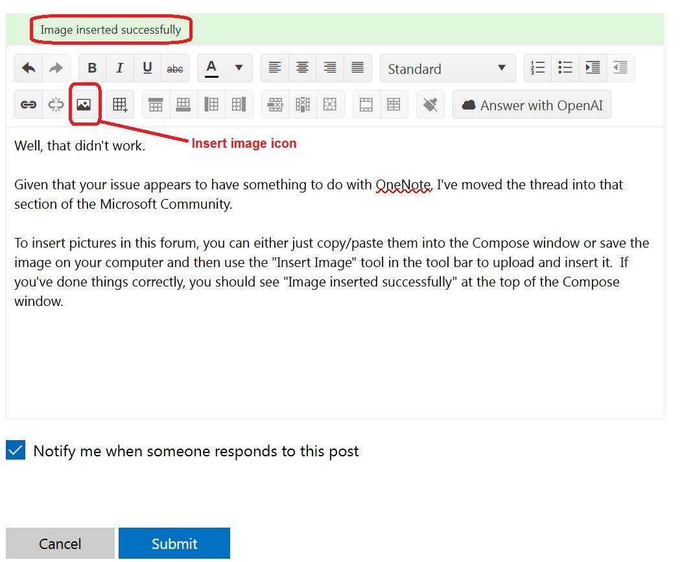Apply strikethrough formatting
This screenshot has height=562, width=682.
click(x=175, y=68)
